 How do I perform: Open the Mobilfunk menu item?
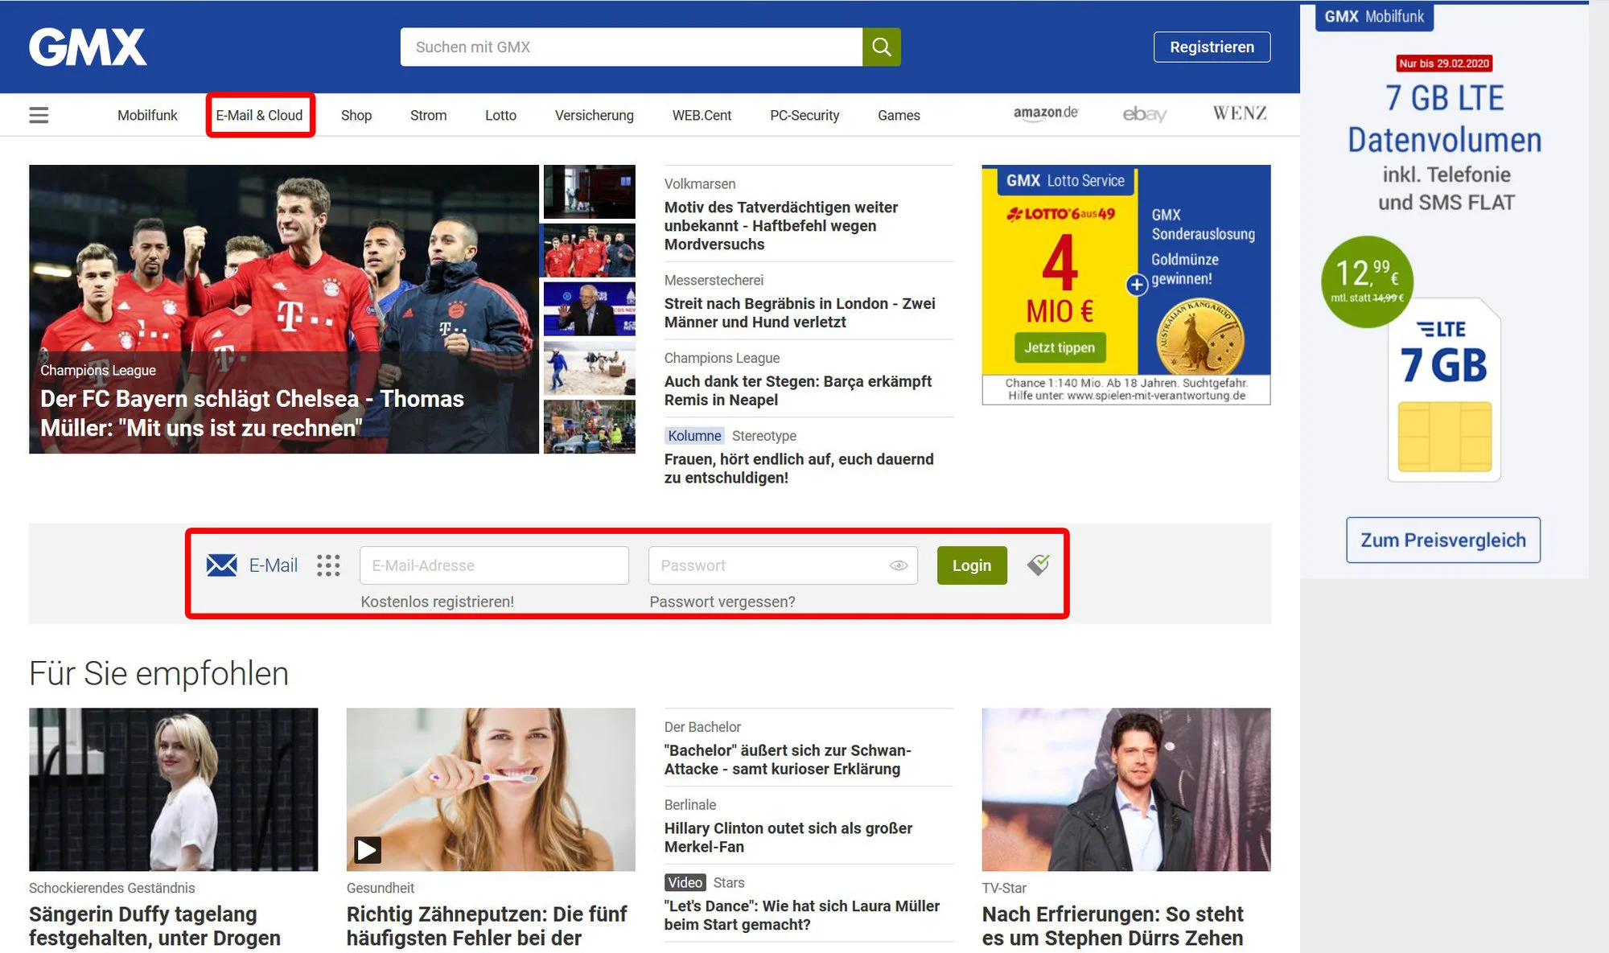coord(147,115)
